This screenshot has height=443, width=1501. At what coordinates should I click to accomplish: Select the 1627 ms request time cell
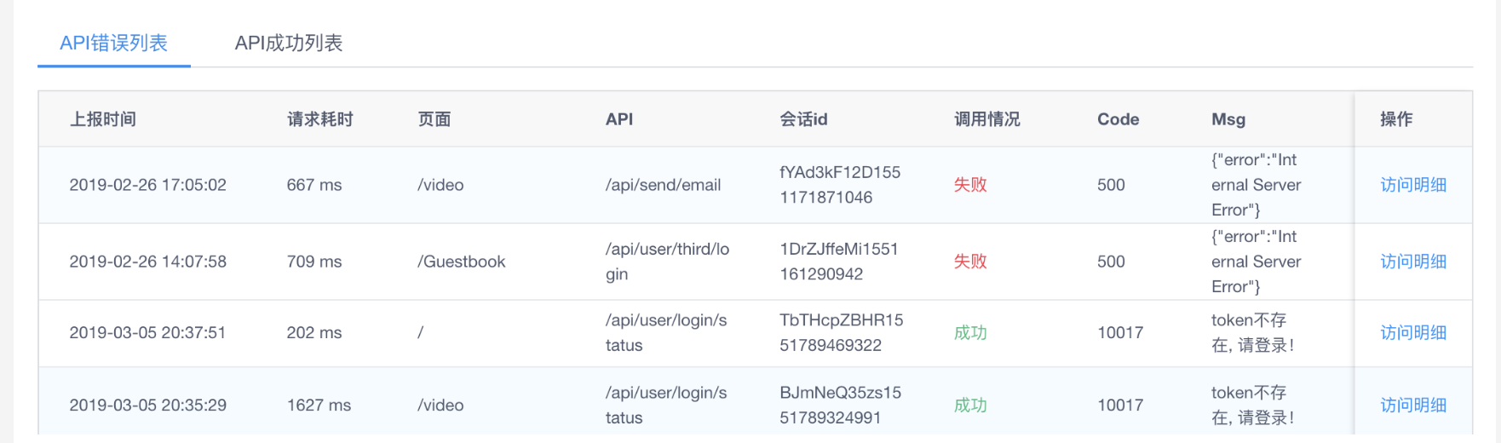point(319,406)
